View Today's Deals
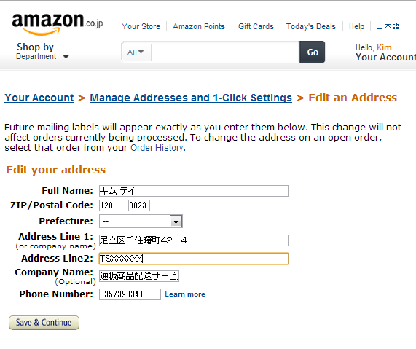The height and width of the screenshot is (349, 416). click(310, 26)
